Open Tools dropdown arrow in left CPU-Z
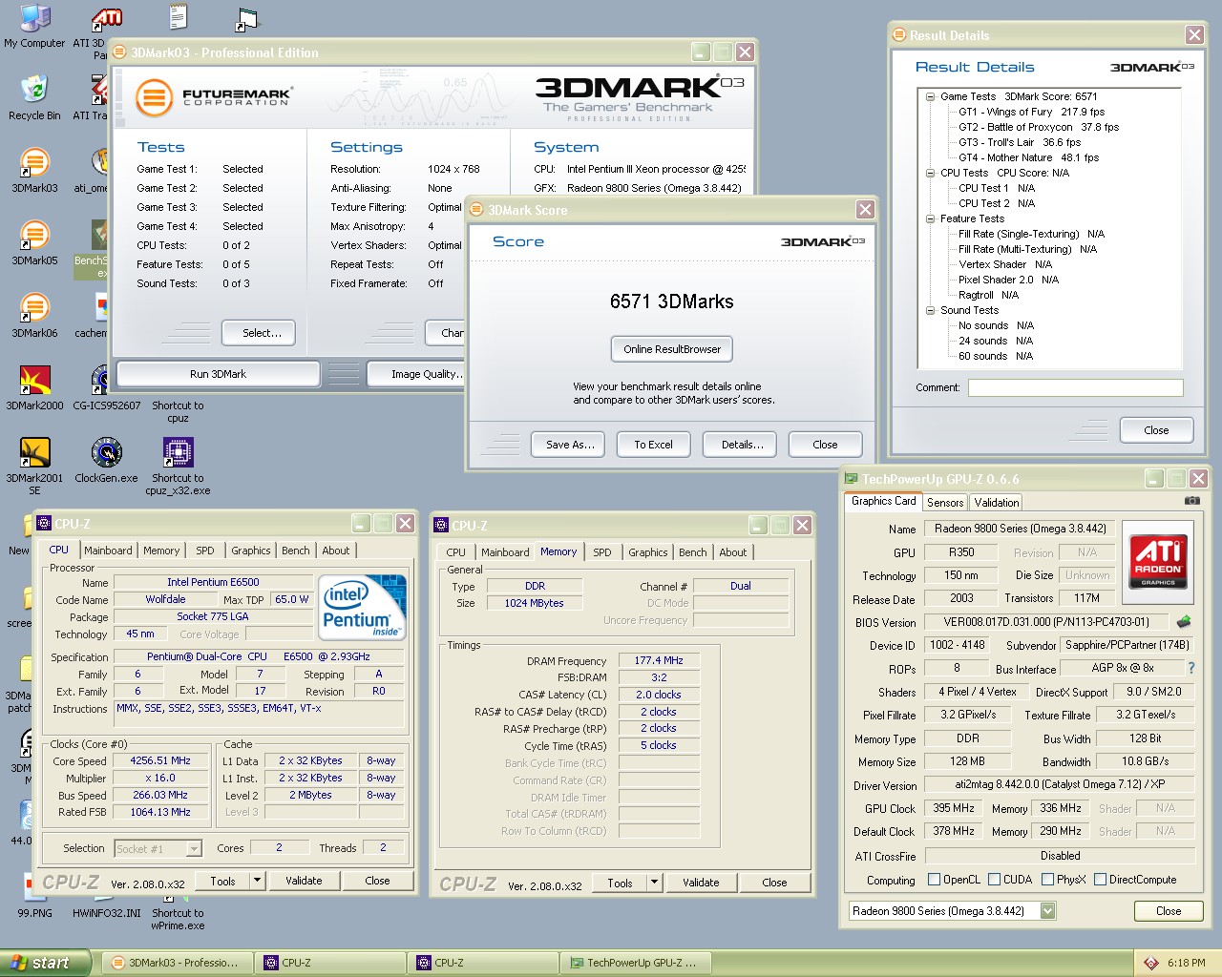 point(258,881)
